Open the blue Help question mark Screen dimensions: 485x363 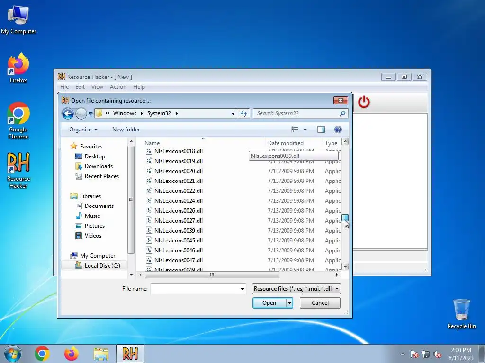click(x=338, y=130)
